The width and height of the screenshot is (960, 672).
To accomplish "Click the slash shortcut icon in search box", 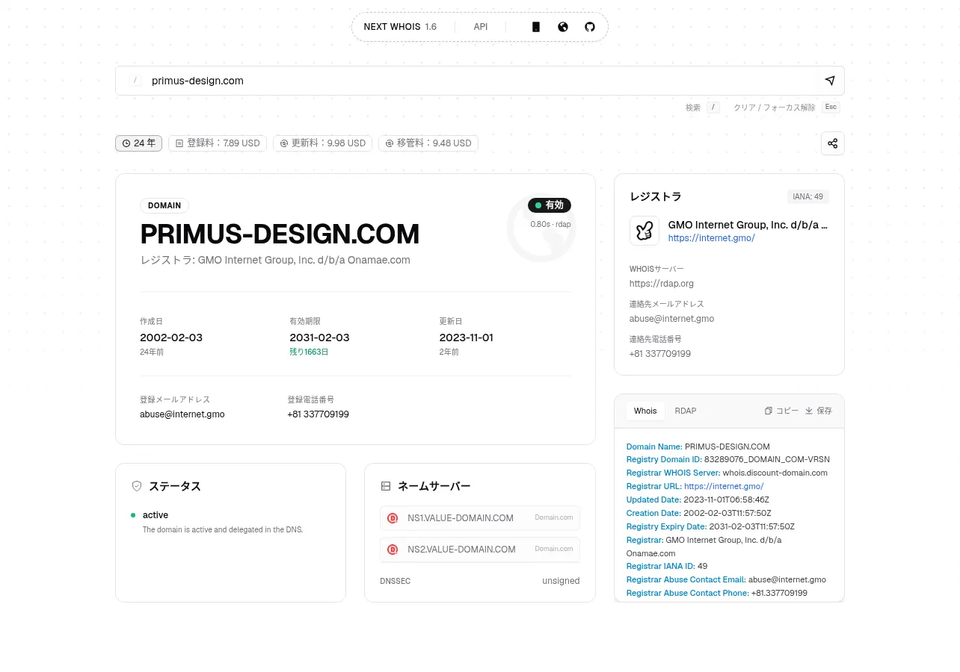I will [135, 81].
